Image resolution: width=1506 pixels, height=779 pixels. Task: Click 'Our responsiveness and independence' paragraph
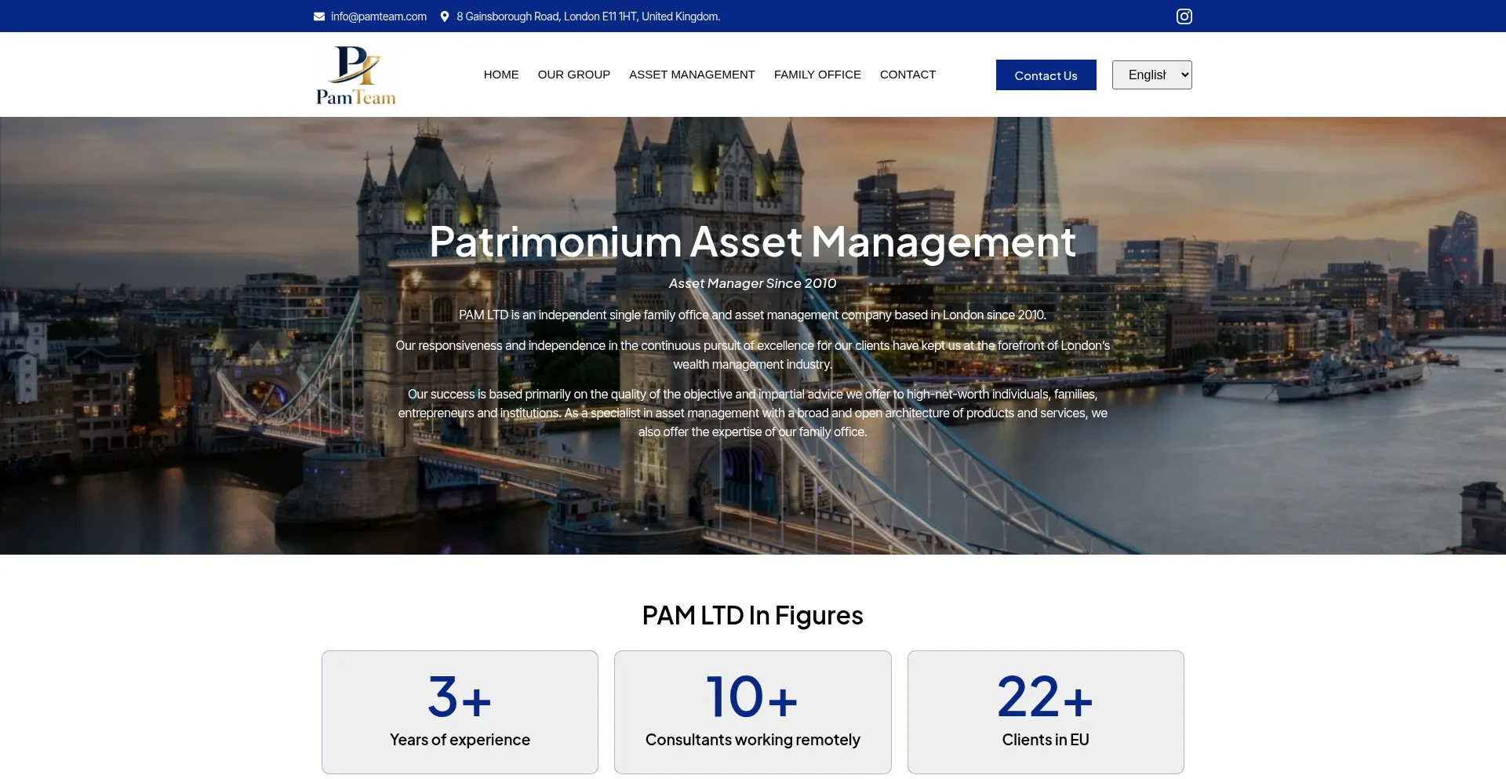[753, 355]
